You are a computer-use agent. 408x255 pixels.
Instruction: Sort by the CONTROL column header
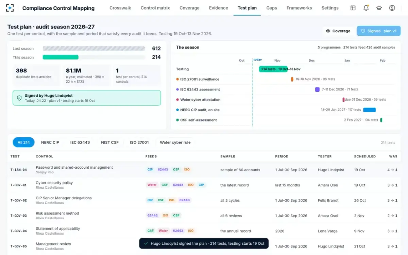click(x=45, y=156)
